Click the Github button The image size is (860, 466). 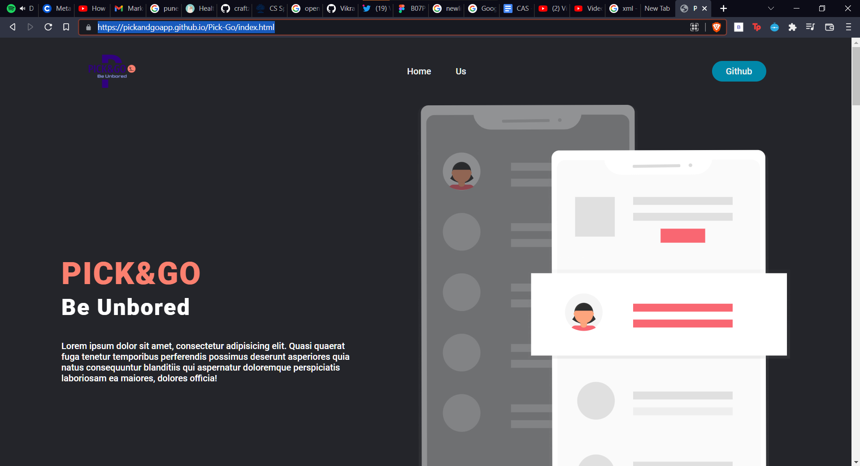click(x=739, y=71)
